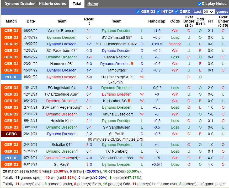Click the HT column header
Viewport: 229px width, 188px height.
pos(210,21)
